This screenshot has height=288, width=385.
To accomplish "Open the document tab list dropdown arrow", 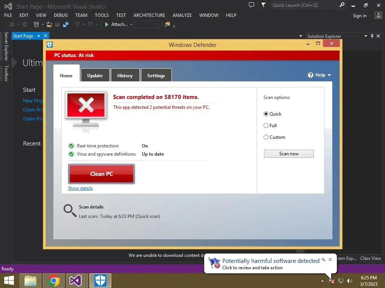I will pos(301,36).
